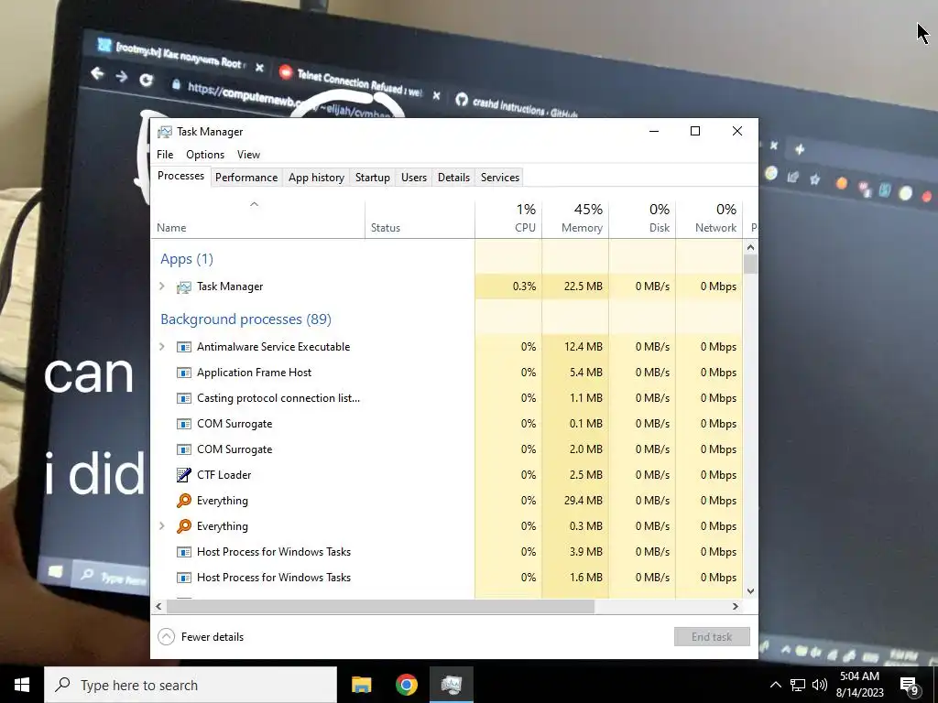The width and height of the screenshot is (938, 703).
Task: Click horizontal scrollbar right arrow
Action: (x=736, y=606)
